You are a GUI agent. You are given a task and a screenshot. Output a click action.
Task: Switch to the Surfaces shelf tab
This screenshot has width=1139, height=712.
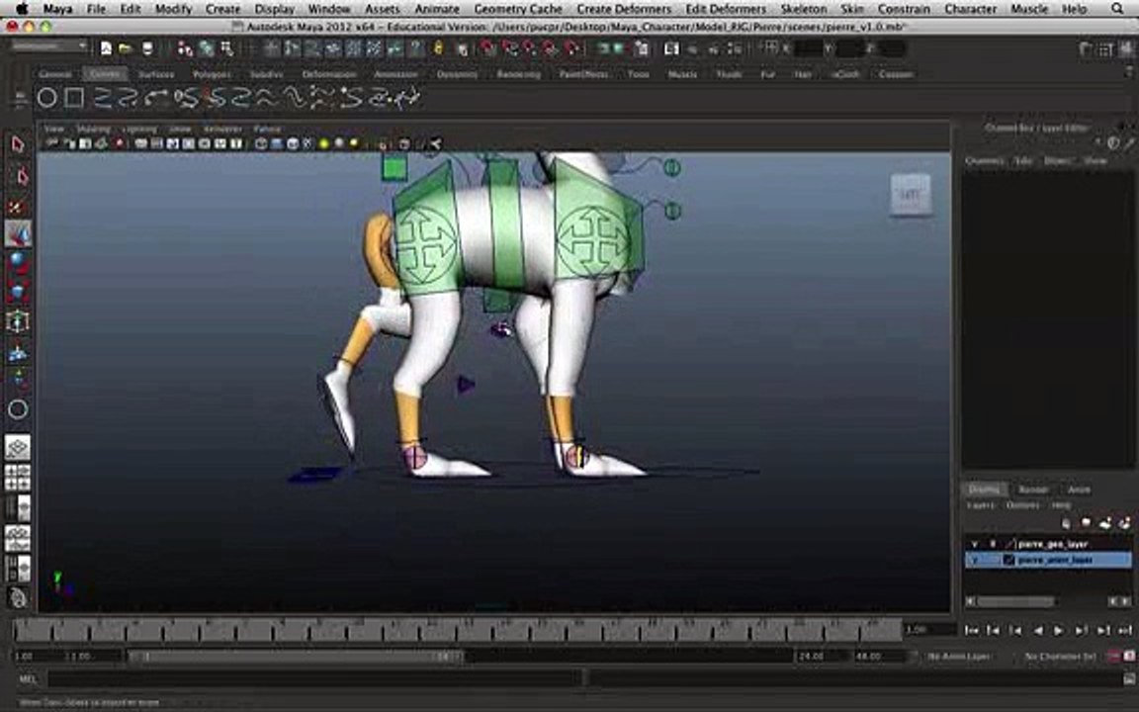coord(156,74)
